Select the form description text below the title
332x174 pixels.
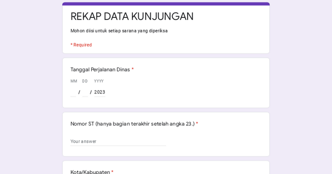point(119,31)
